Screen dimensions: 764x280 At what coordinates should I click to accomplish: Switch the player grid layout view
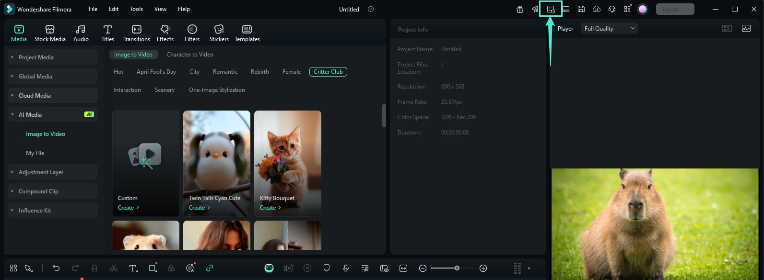coord(727,28)
